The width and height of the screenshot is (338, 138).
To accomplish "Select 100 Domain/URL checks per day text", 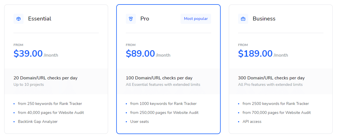I will point(159,78).
